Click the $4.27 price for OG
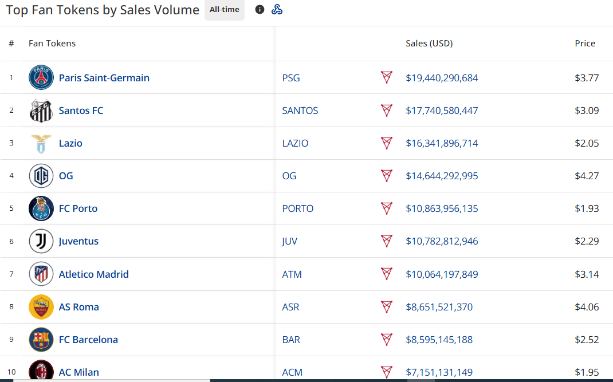The height and width of the screenshot is (382, 613). click(x=587, y=176)
